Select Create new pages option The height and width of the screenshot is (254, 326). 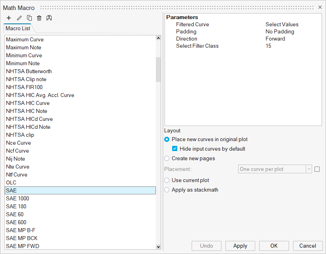click(x=167, y=159)
